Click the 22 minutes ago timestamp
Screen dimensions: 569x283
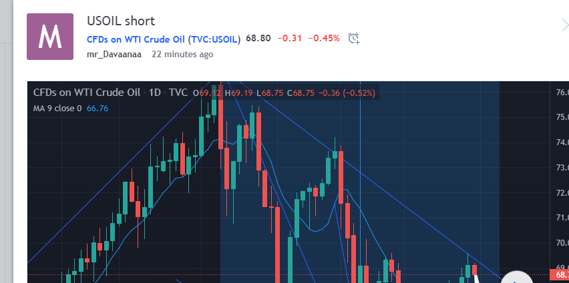pos(182,55)
